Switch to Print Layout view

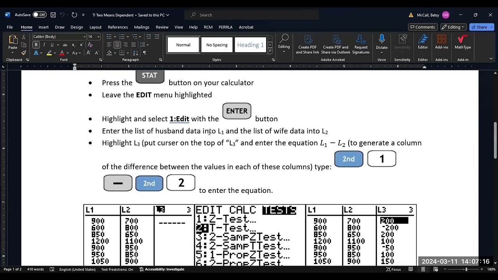(423, 269)
